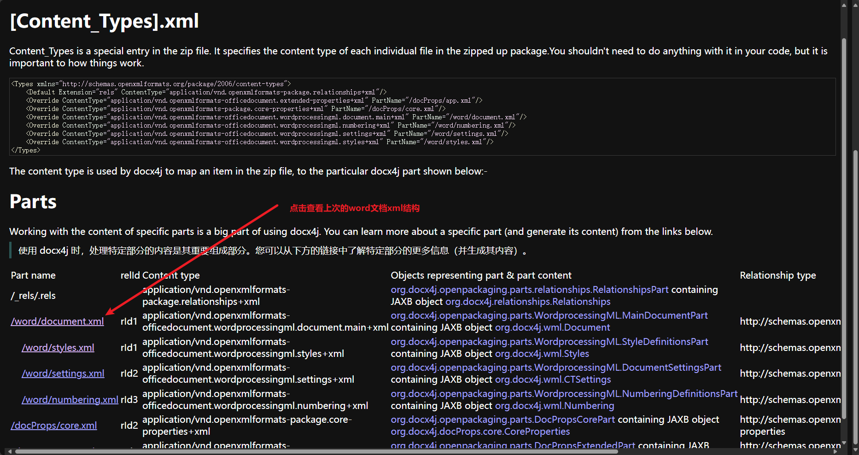Click the wordprocessingml.numbering+xml content type cell

coord(255,400)
